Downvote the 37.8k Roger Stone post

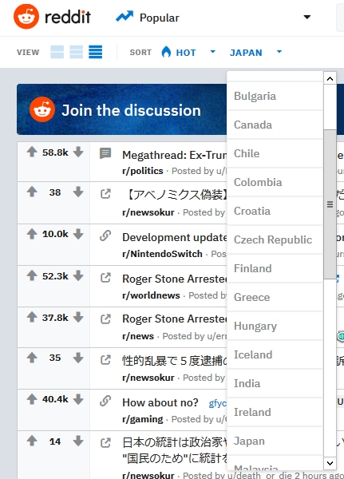click(78, 317)
